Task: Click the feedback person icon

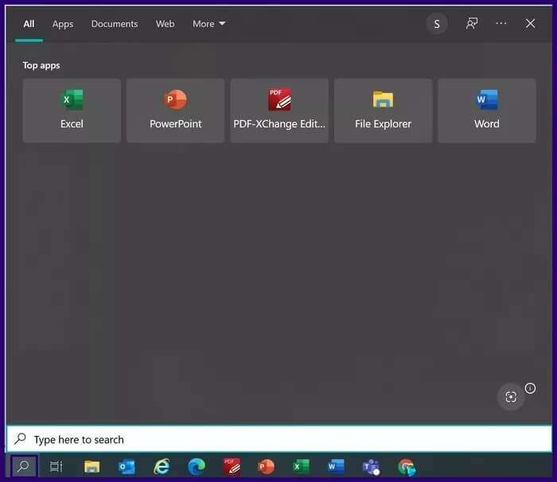Action: pos(472,24)
